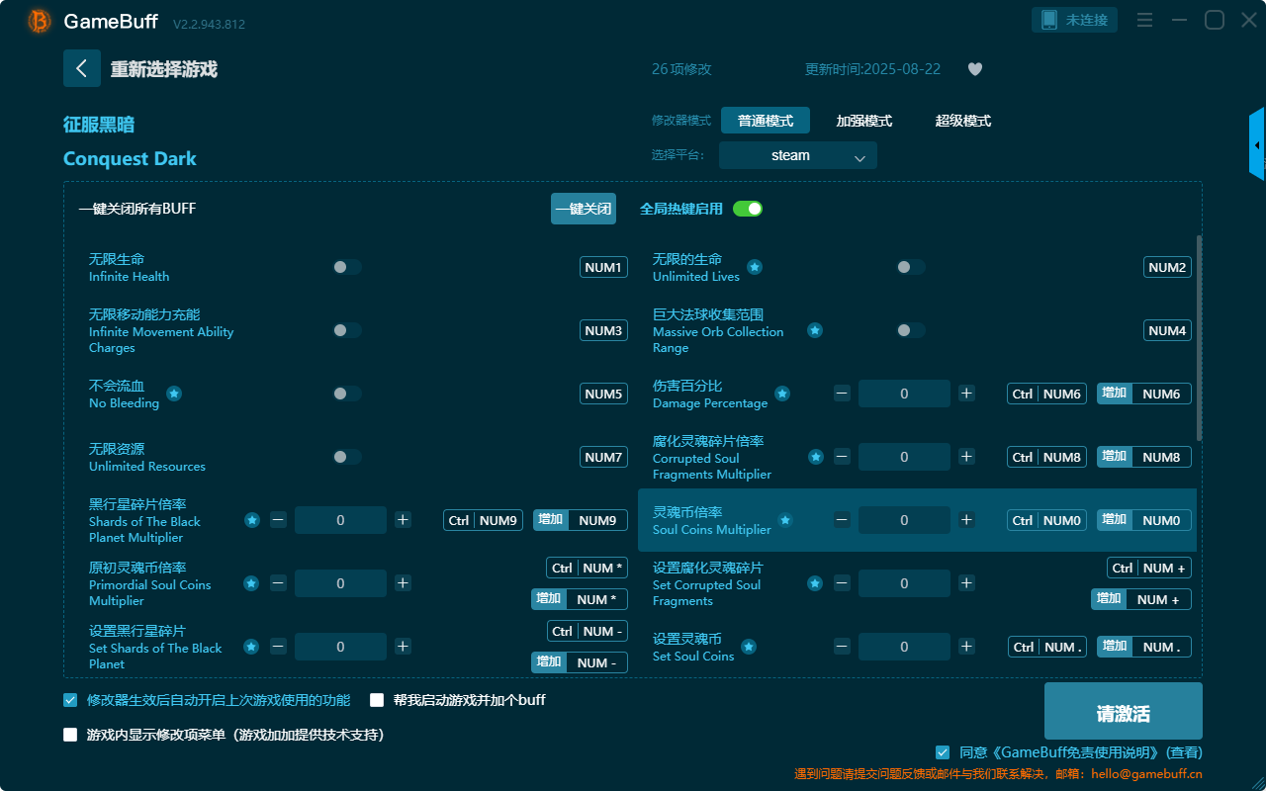
Task: Check launch game and add buff
Action: [377, 700]
